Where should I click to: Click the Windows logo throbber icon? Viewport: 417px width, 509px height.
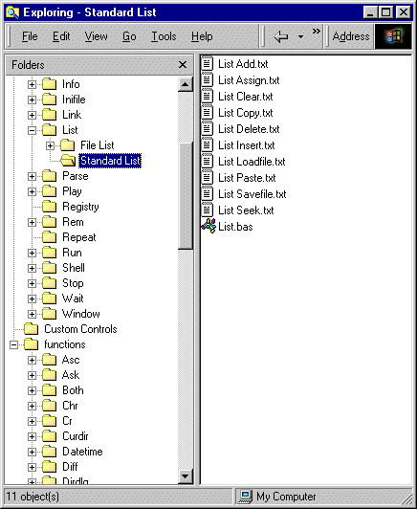pos(393,36)
